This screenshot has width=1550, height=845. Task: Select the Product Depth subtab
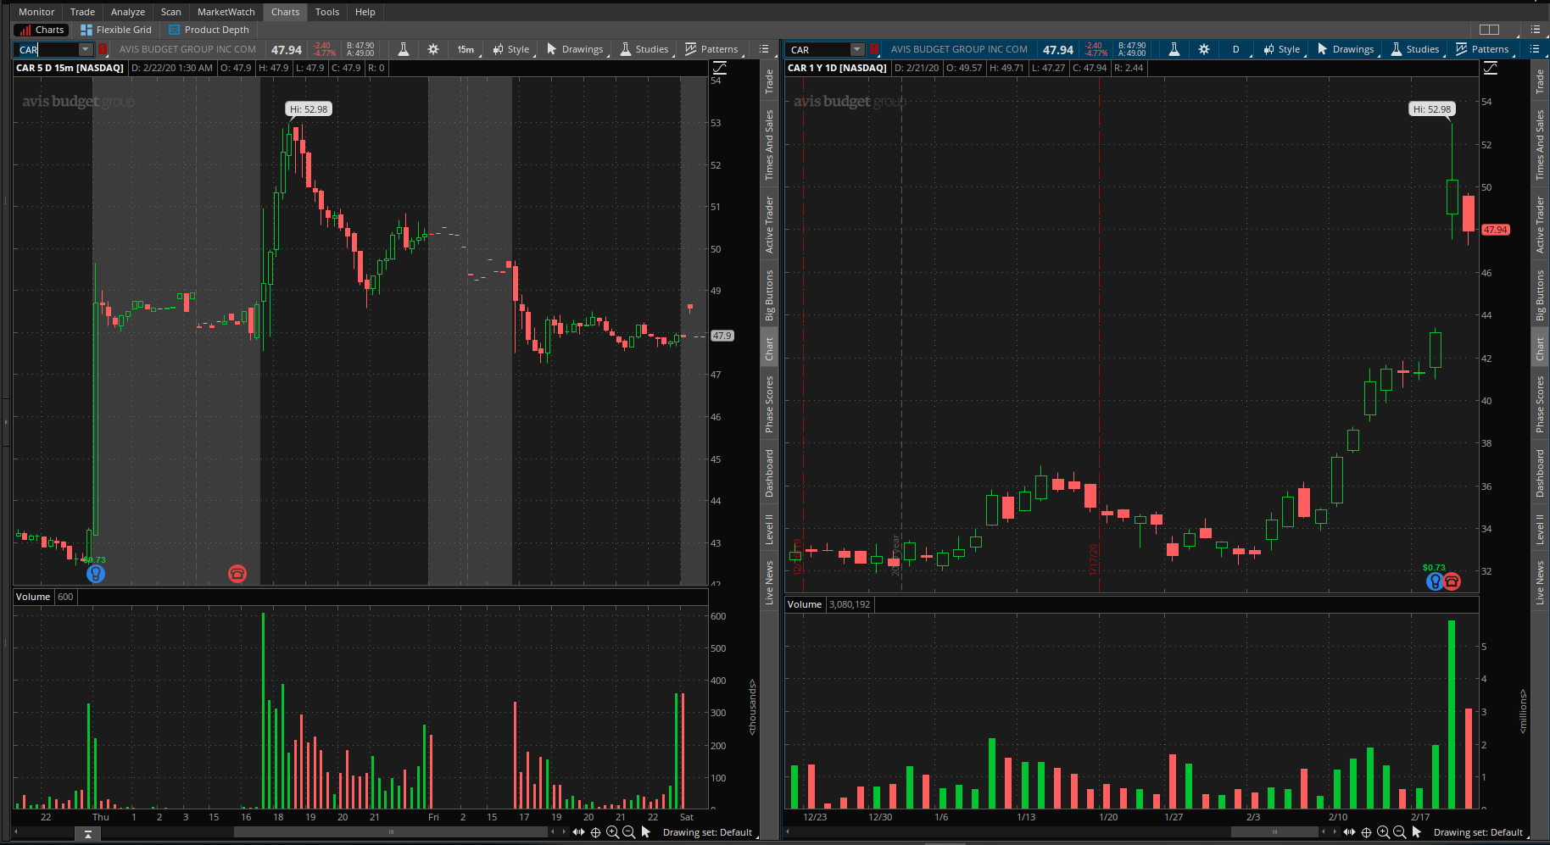[209, 30]
